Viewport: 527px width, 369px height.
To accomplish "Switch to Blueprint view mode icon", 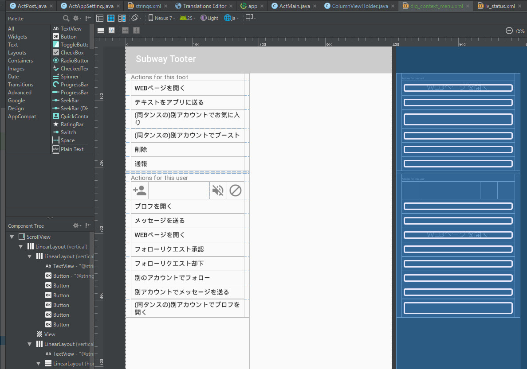I will coord(111,18).
